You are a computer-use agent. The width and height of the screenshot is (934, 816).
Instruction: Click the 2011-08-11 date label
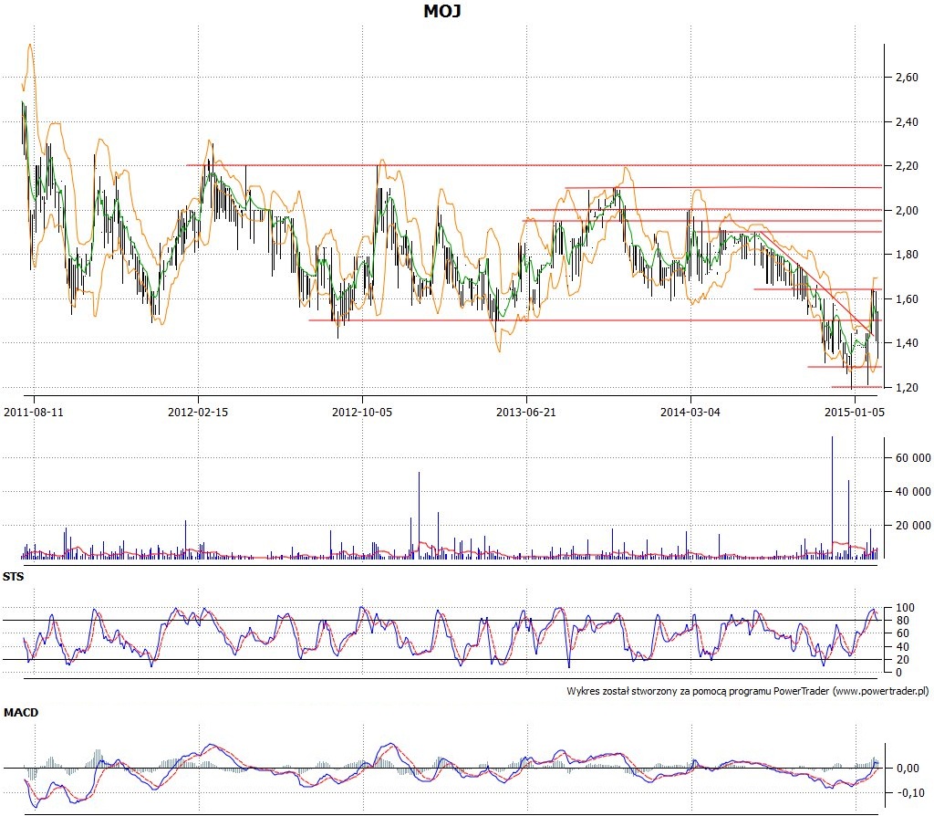point(34,412)
